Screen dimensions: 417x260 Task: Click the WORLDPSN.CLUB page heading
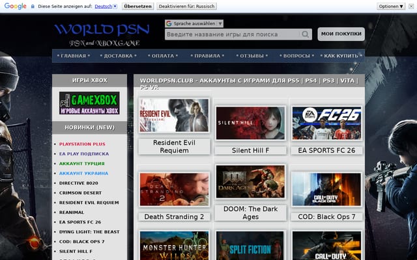pyautogui.click(x=249, y=84)
